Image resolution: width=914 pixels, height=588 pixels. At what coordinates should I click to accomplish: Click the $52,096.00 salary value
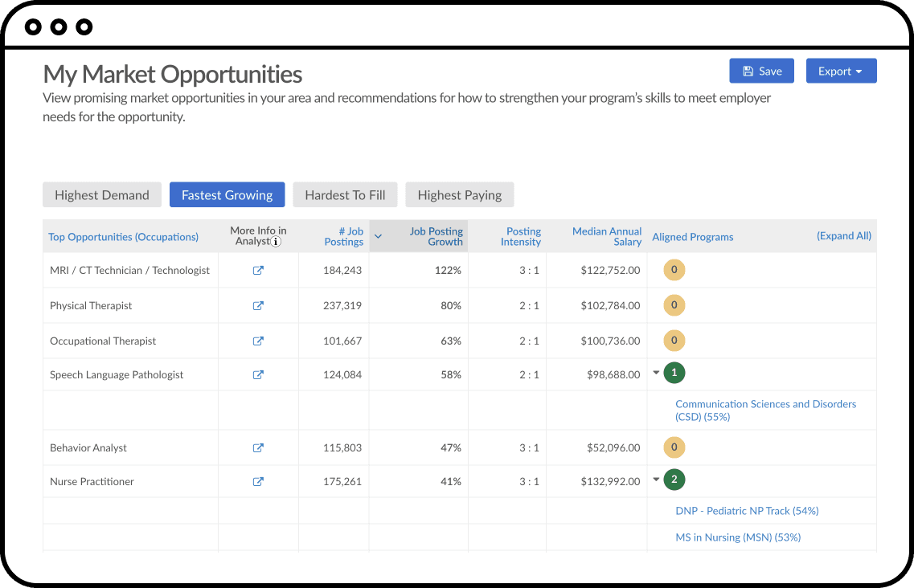click(613, 447)
